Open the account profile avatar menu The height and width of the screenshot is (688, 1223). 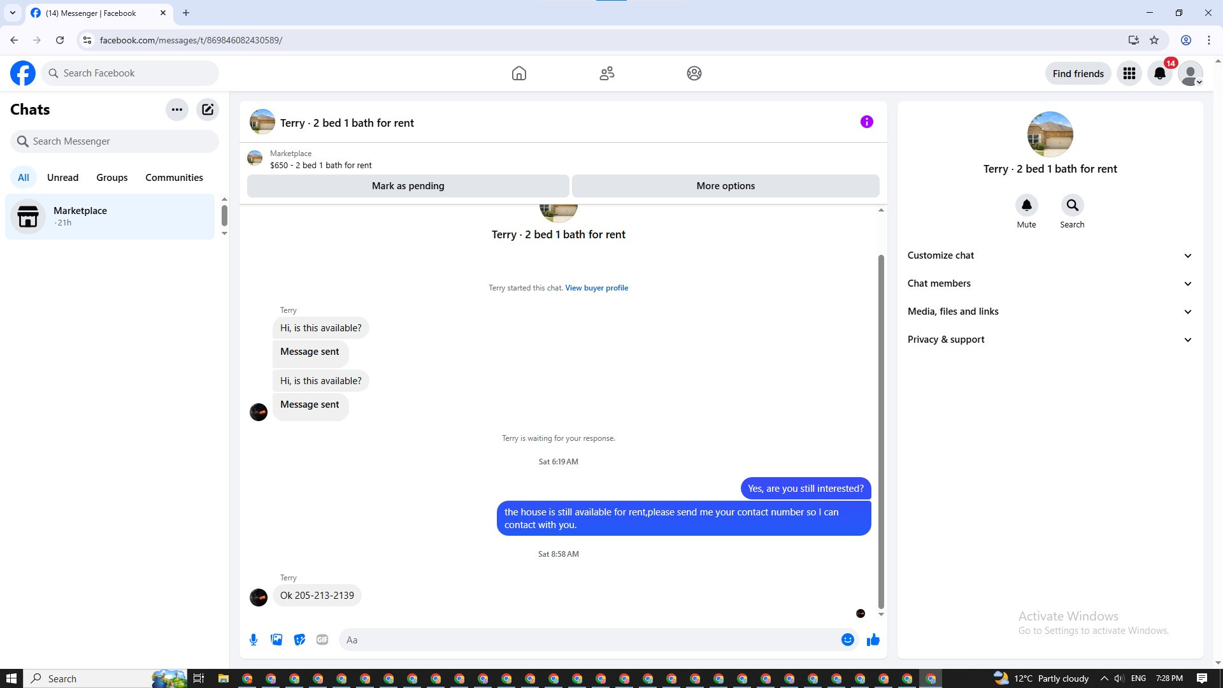pyautogui.click(x=1191, y=73)
